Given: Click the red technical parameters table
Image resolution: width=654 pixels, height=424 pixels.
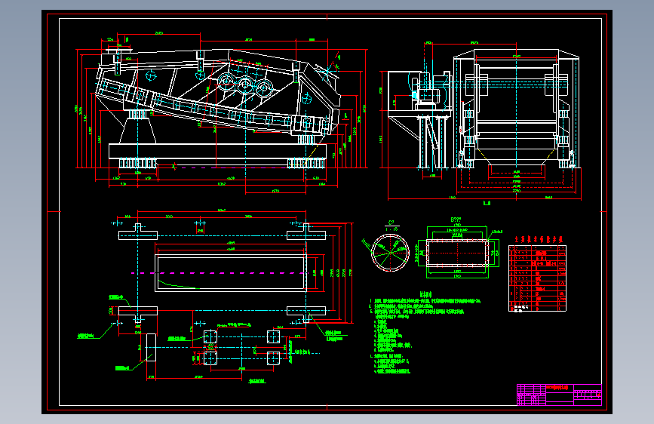Looking at the screenshot, I should [538, 278].
